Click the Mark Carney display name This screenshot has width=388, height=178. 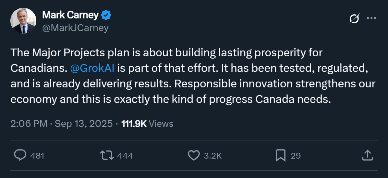[70, 15]
